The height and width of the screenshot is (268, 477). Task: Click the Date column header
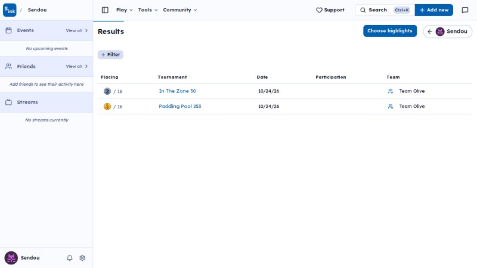point(262,77)
